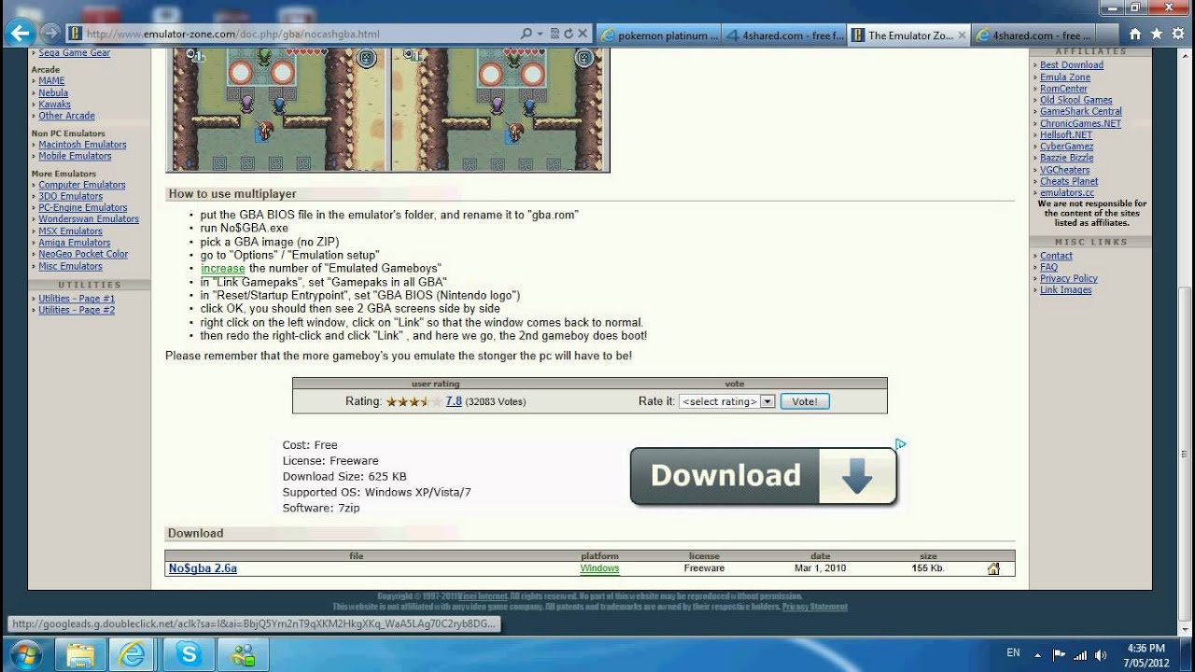Image resolution: width=1195 pixels, height=672 pixels.
Task: Open the browser Tools gear icon
Action: click(x=1176, y=35)
